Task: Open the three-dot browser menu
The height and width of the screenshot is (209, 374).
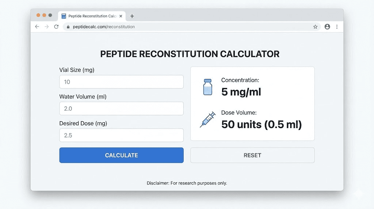Action: point(337,27)
